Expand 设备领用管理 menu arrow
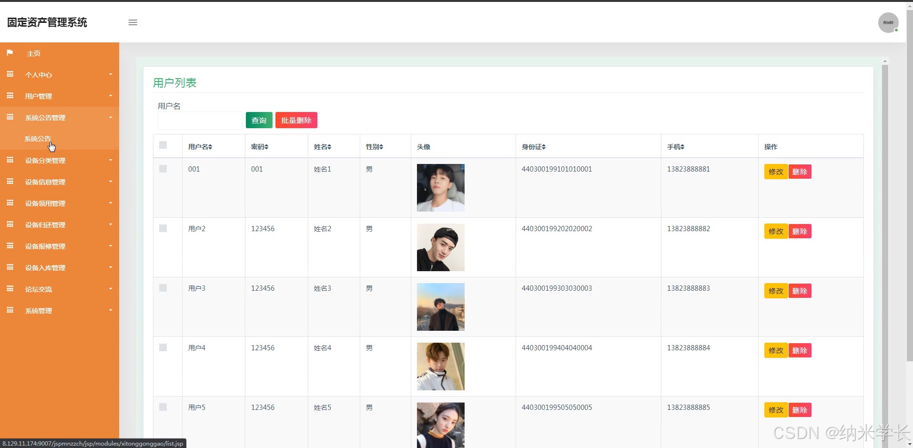Image resolution: width=913 pixels, height=448 pixels. [111, 203]
